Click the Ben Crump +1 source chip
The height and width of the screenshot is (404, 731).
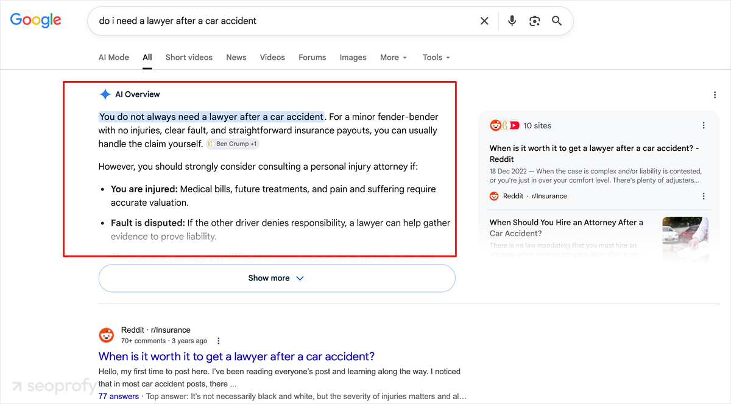click(233, 144)
